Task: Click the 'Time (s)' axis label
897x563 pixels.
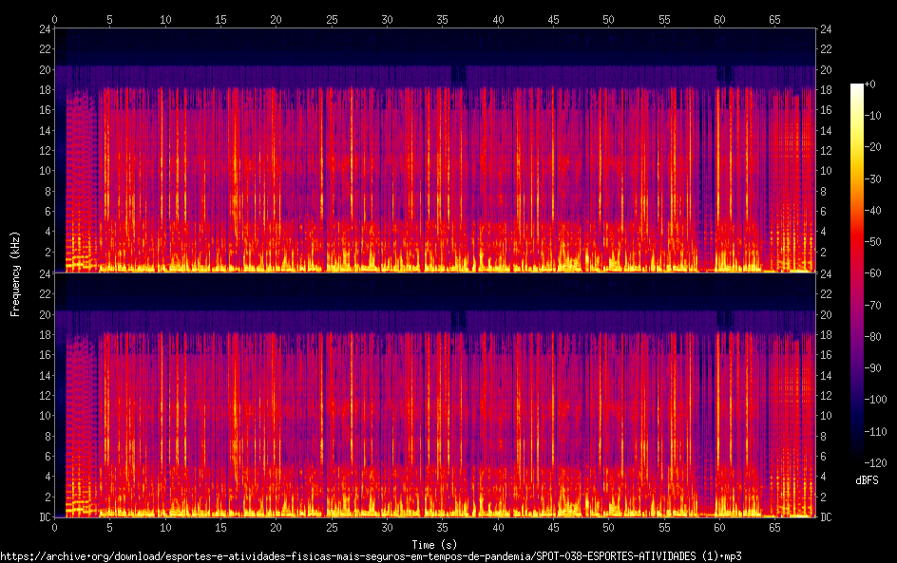Action: [434, 545]
